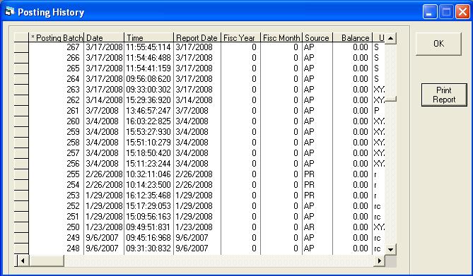This screenshot has height=276, width=473.
Task: Click the Balance column header
Action: pyautogui.click(x=353, y=37)
